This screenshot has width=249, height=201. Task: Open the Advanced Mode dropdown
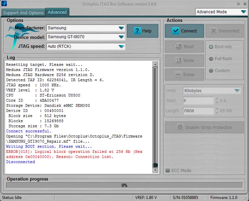[221, 12]
